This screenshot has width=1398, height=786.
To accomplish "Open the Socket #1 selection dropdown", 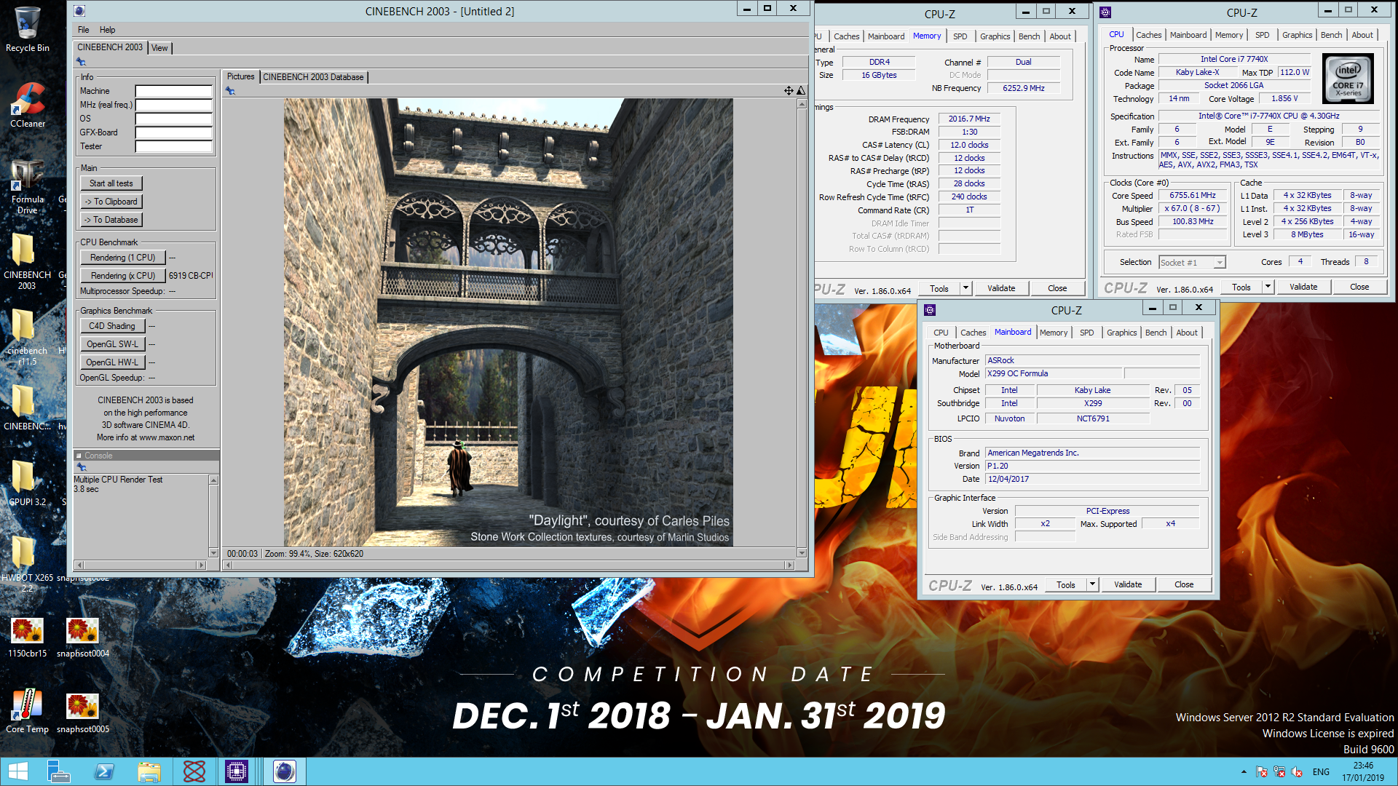I will tap(1220, 263).
